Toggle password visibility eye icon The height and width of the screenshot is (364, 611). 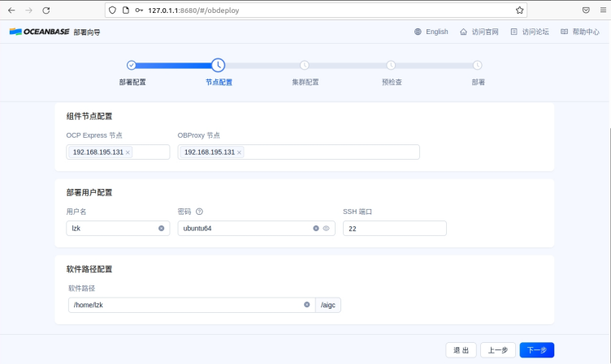click(326, 229)
